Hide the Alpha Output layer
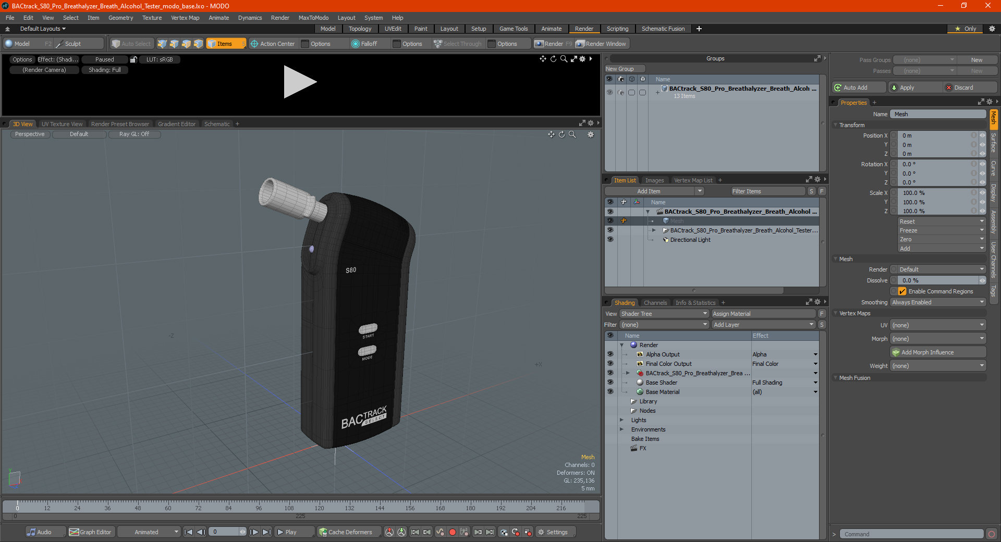 (610, 354)
